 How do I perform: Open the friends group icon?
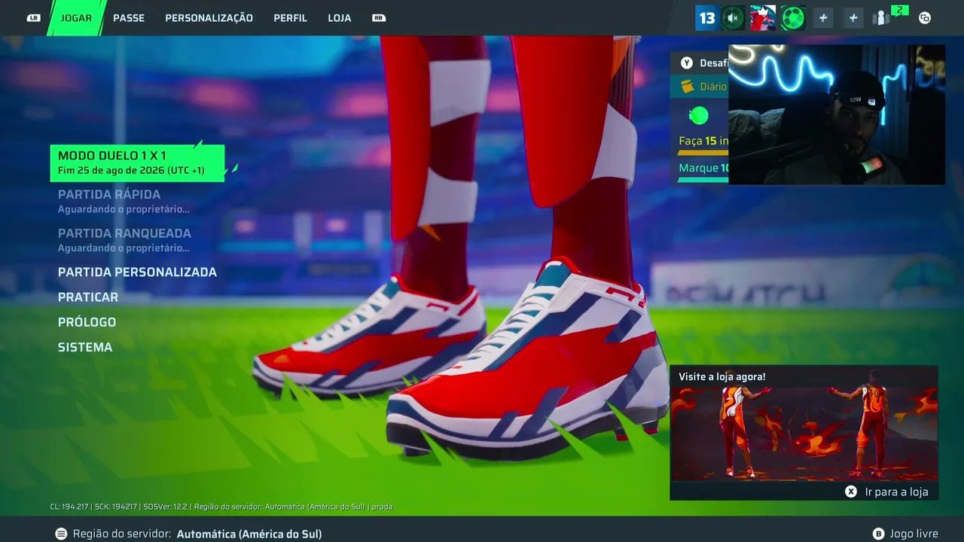(x=880, y=19)
